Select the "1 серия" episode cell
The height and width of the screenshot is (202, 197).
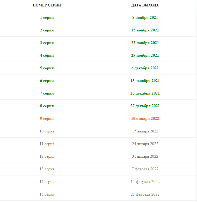point(47,18)
